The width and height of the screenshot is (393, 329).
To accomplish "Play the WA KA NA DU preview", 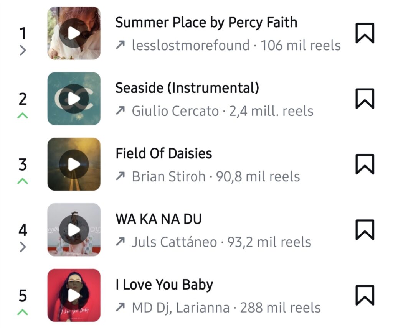I will [x=74, y=230].
